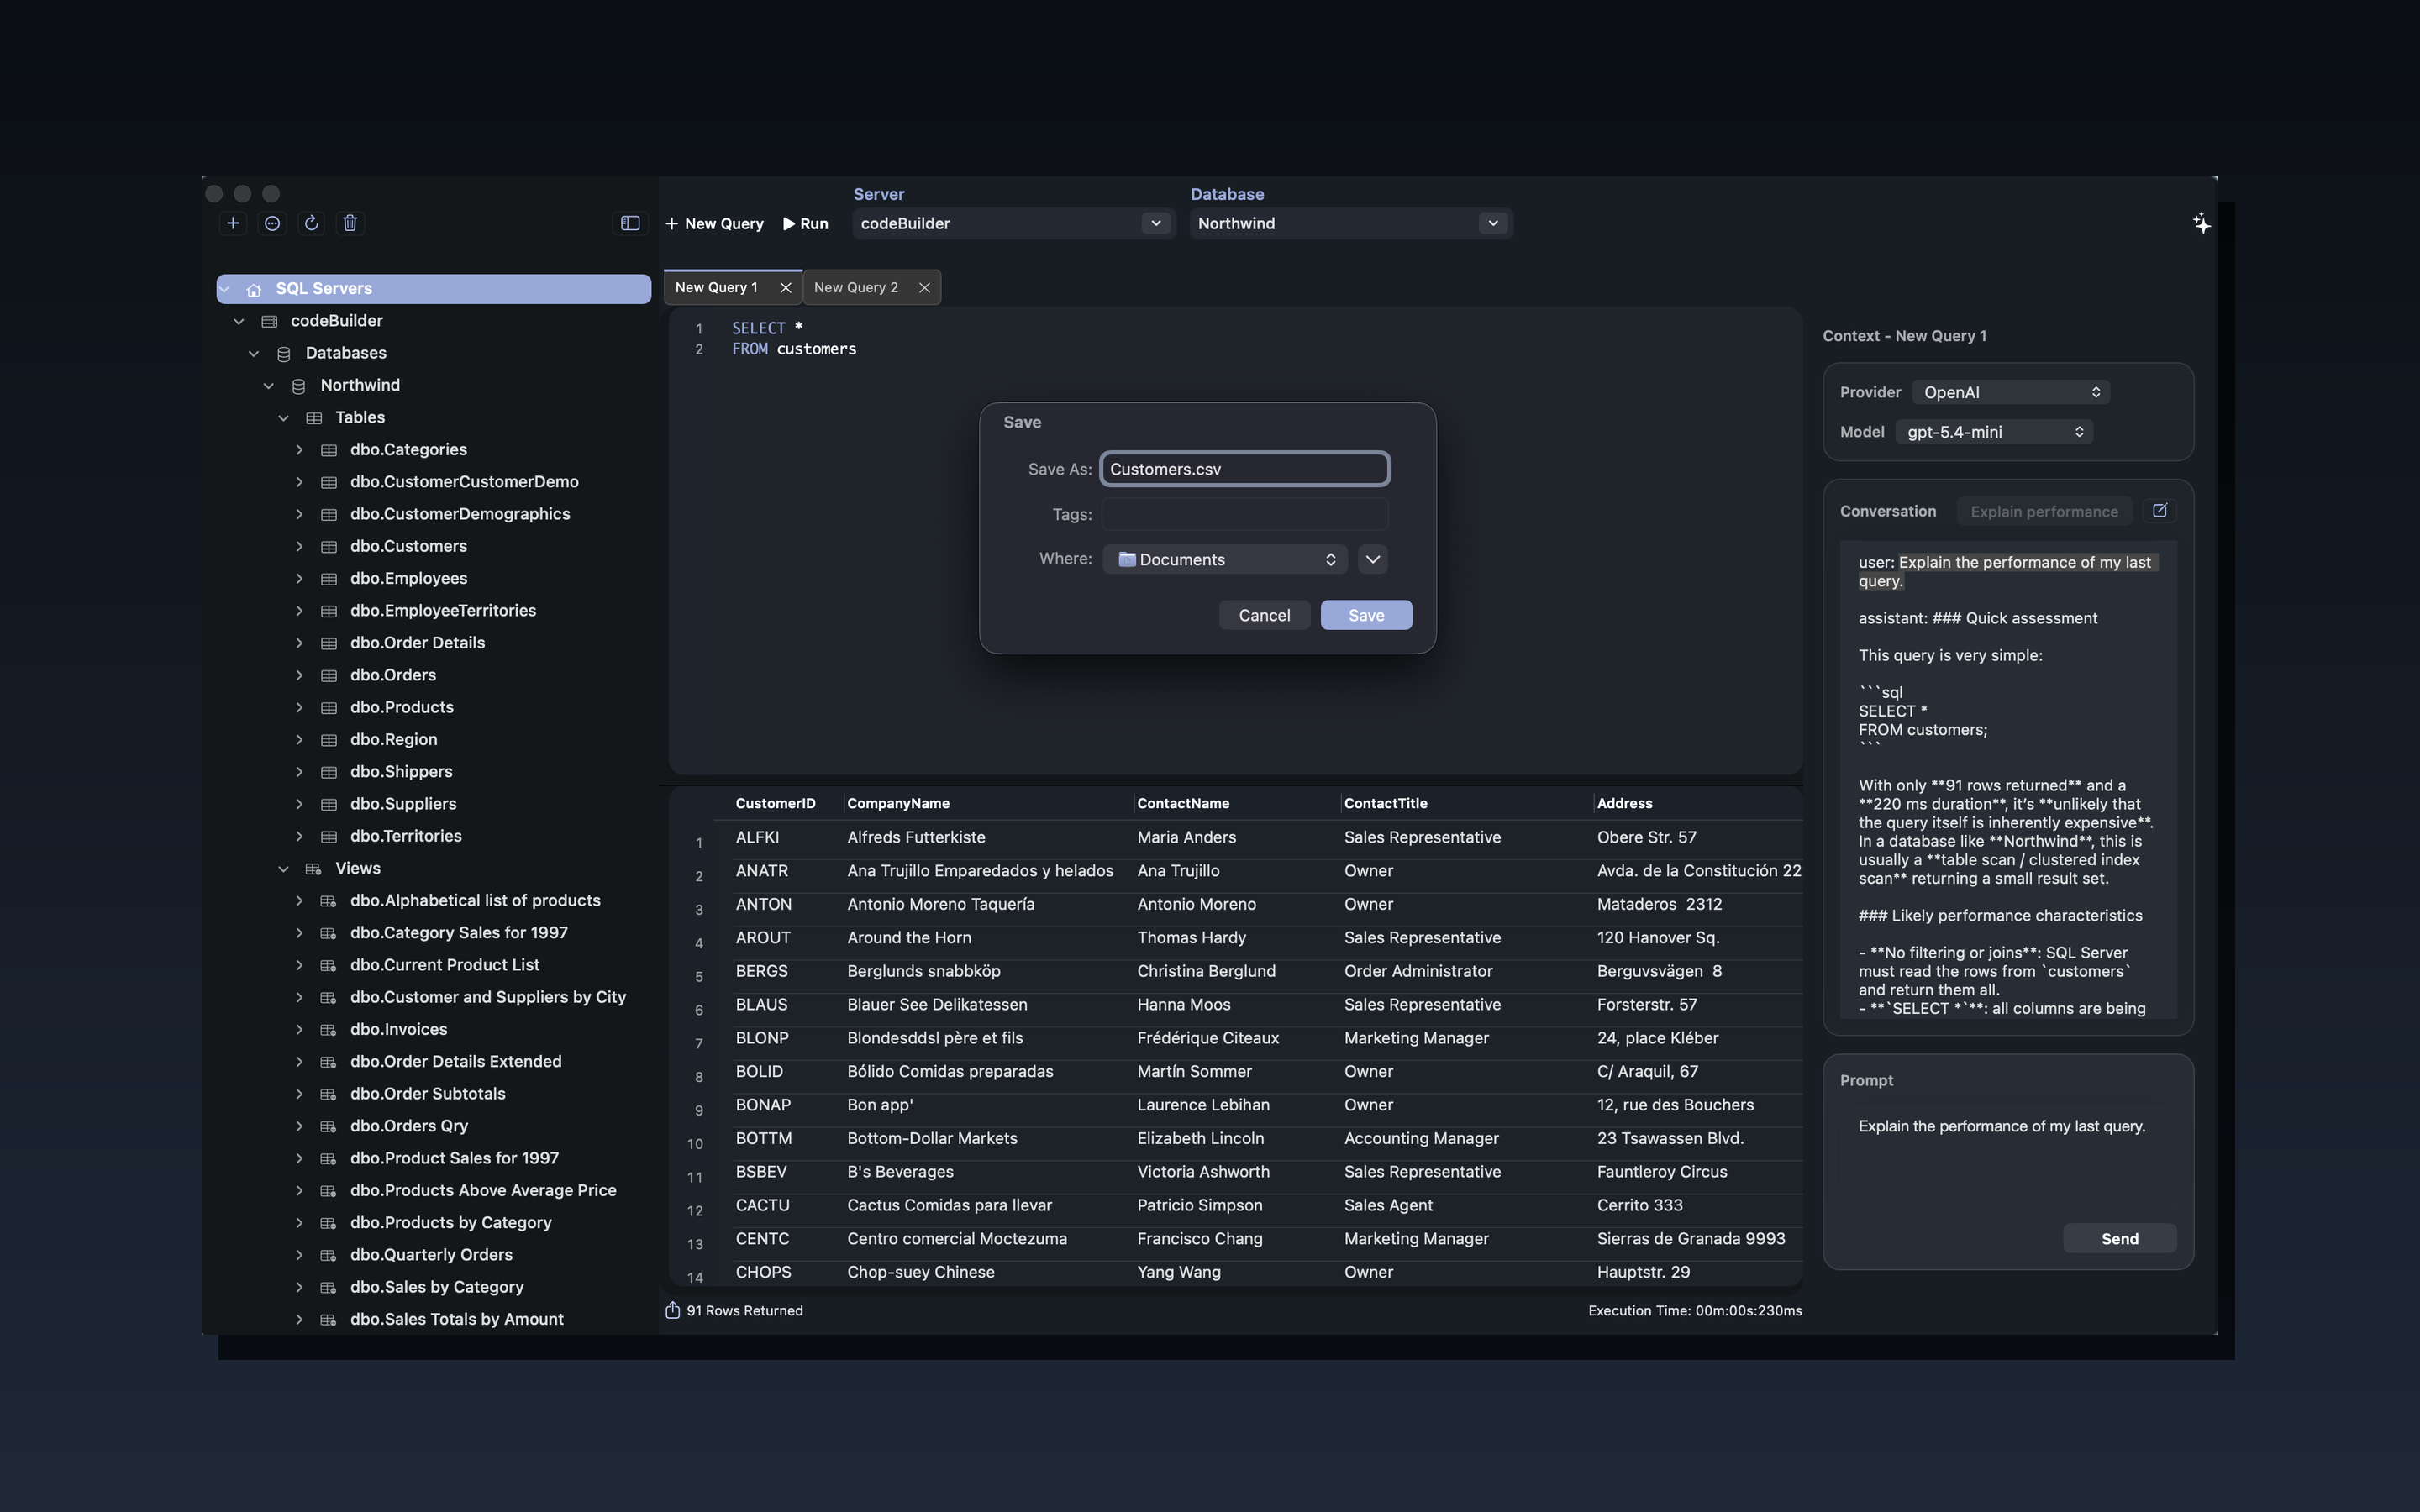Expand the save dialog with chevron button

click(x=1372, y=559)
